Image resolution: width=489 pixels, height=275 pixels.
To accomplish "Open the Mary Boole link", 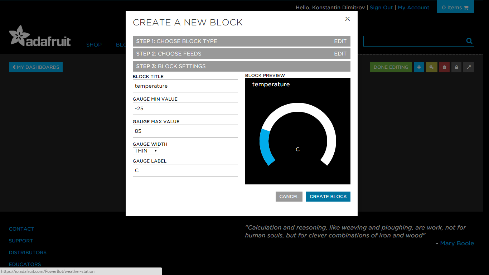I will click(x=457, y=243).
